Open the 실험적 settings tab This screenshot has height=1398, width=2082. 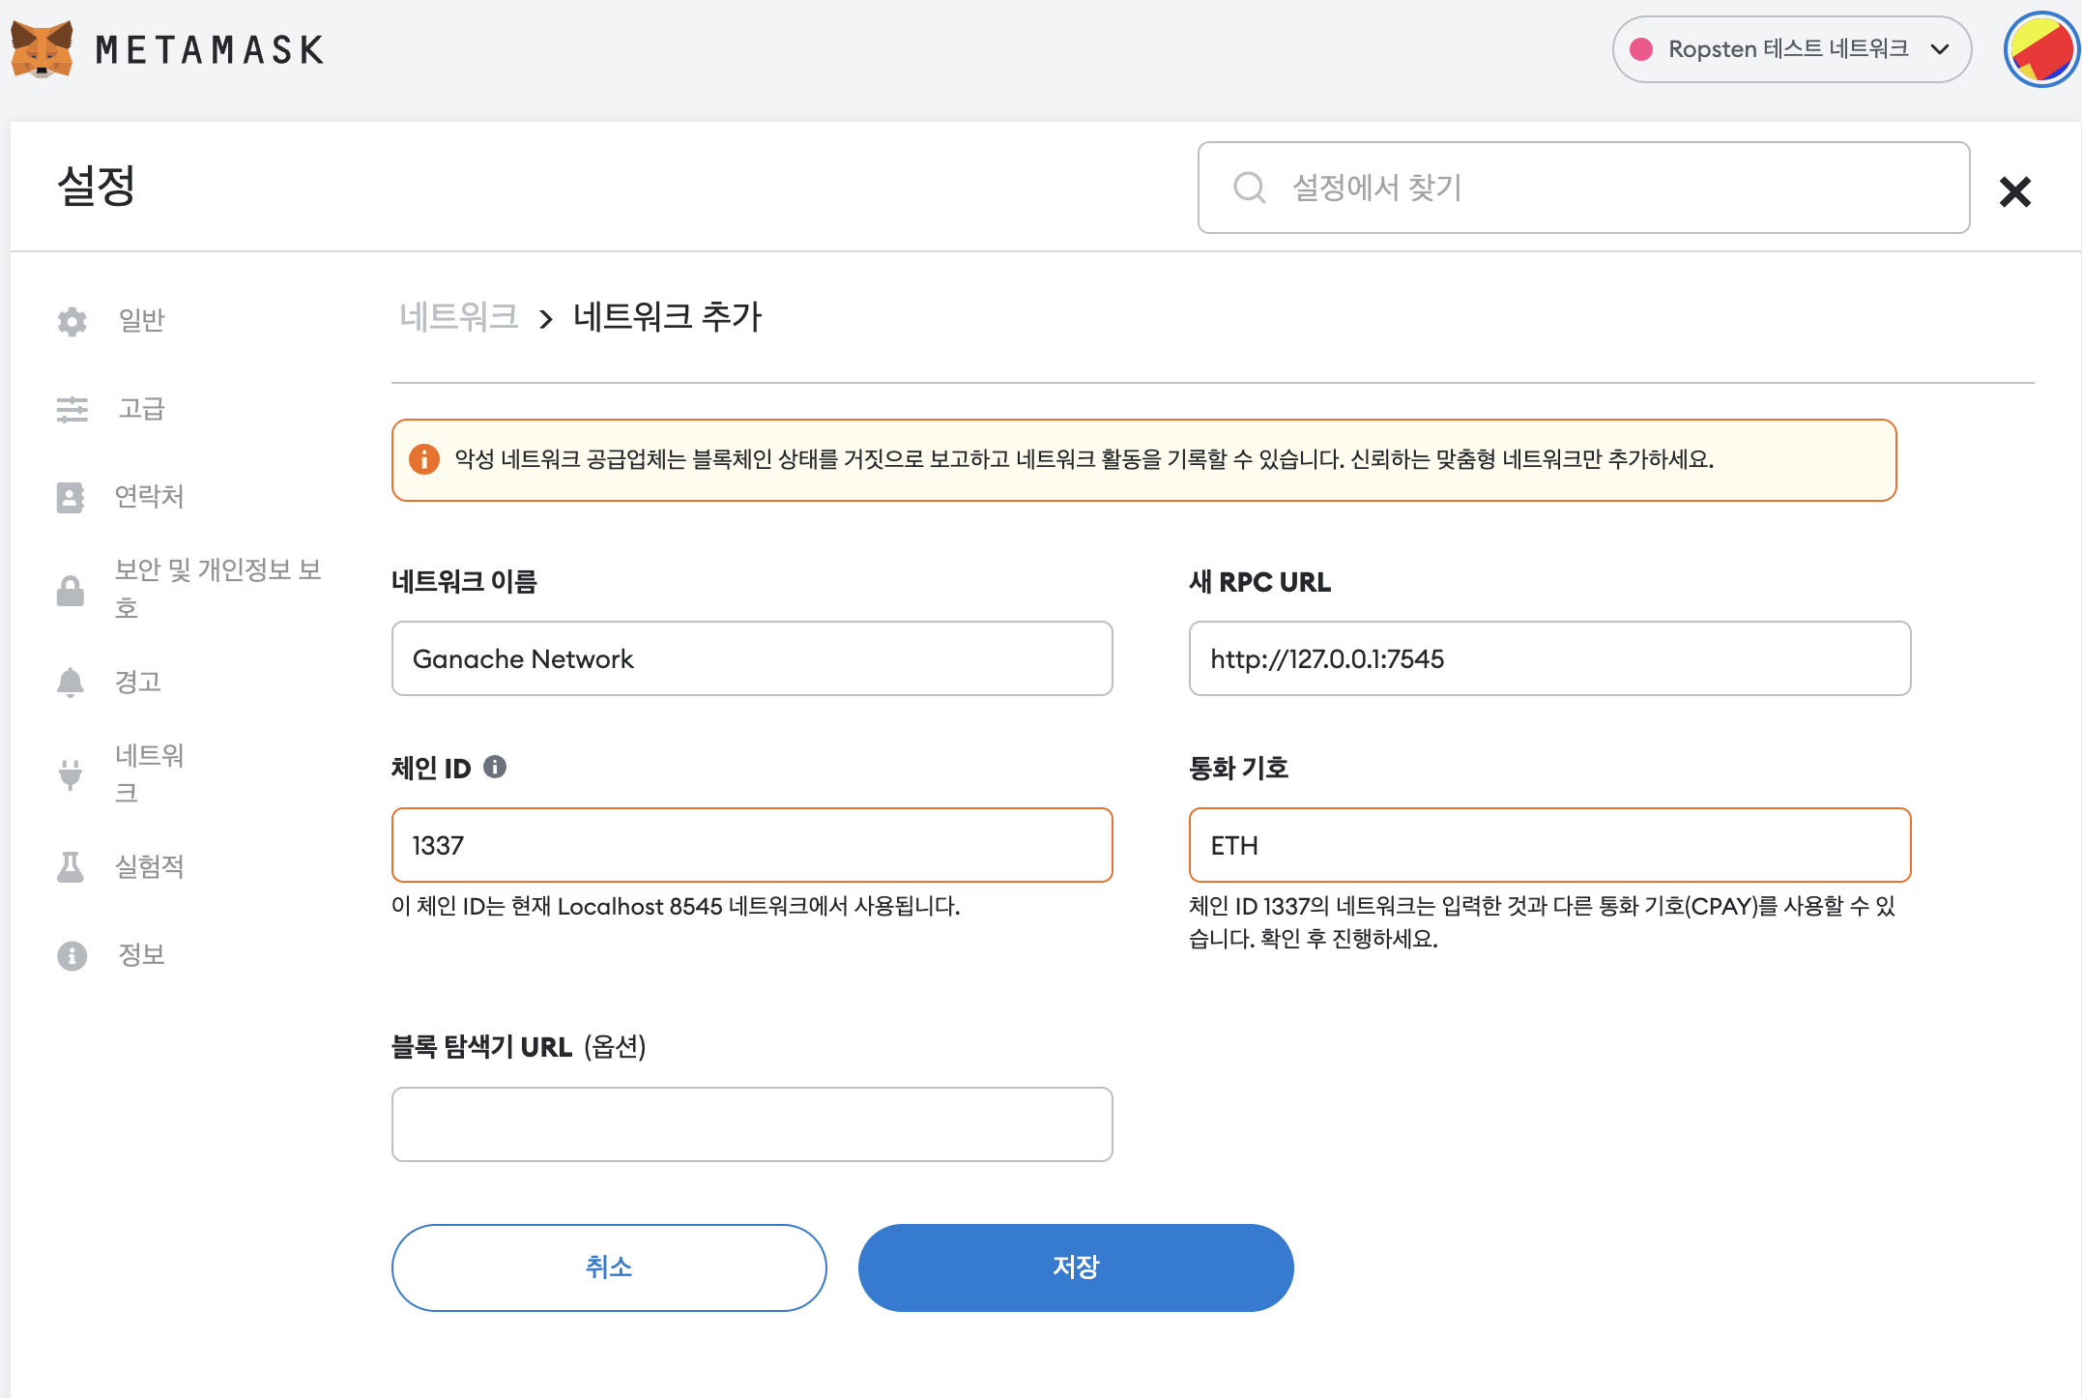click(149, 866)
